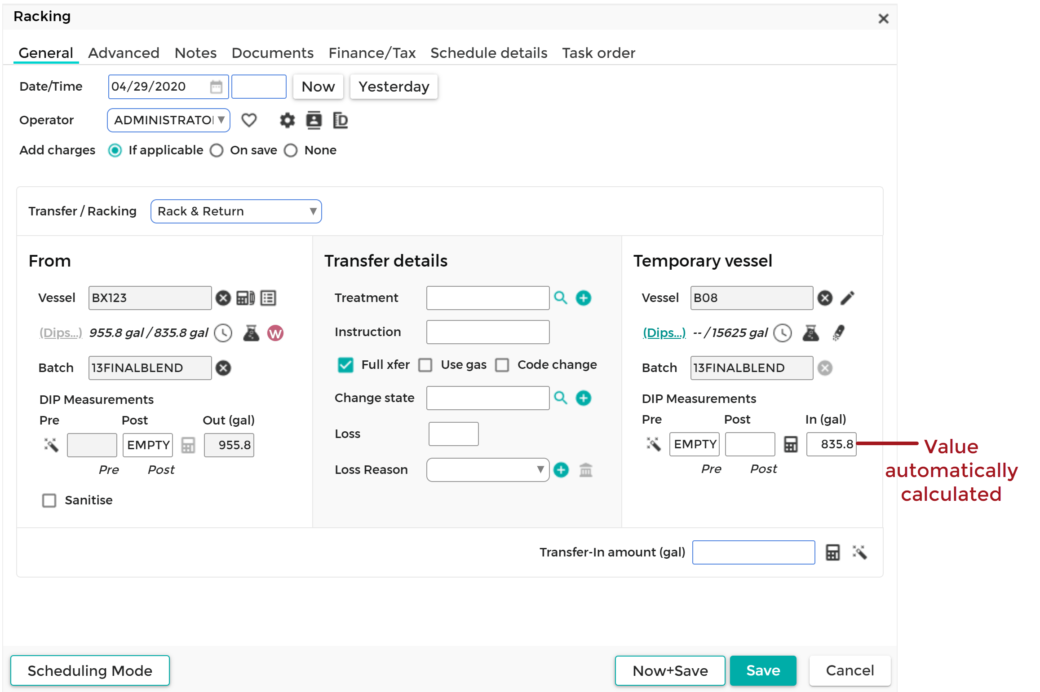Viewport: 1040px width, 692px height.
Task: Open From vessel lab flask icon
Action: click(251, 333)
